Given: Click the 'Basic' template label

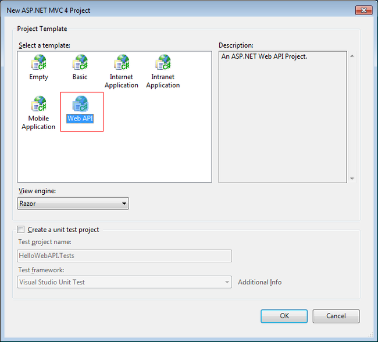Looking at the screenshot, I should [x=80, y=77].
